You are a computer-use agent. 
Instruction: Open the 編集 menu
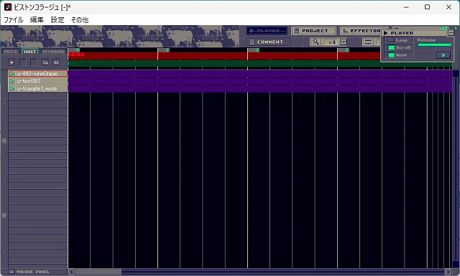[x=37, y=20]
